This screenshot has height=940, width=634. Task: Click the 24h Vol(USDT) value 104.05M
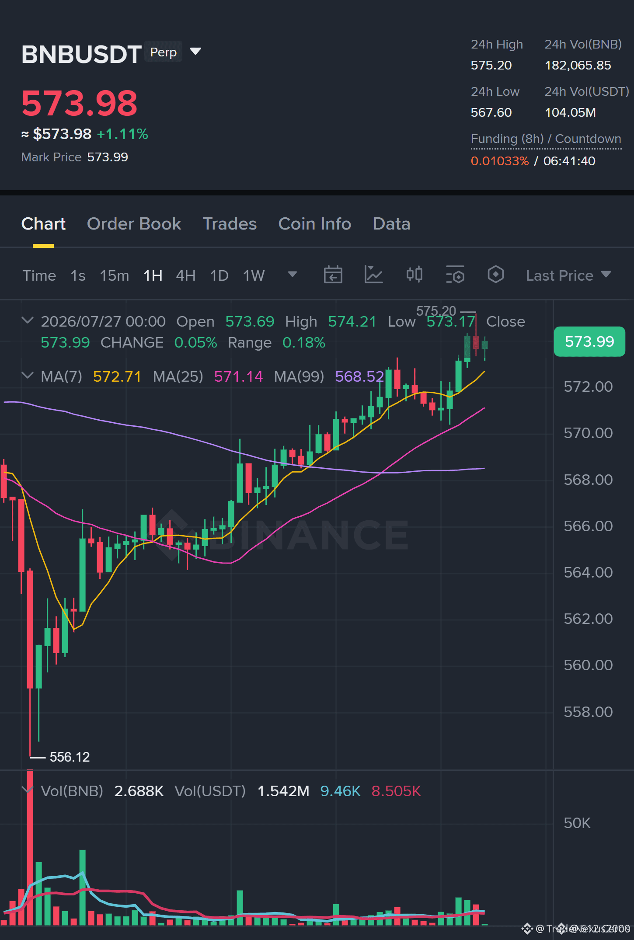point(570,112)
